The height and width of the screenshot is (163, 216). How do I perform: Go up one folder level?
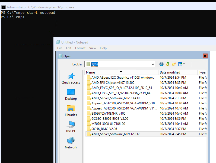(167, 64)
